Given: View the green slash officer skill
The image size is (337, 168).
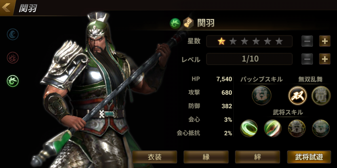Looking at the screenshot, I should tap(273, 128).
